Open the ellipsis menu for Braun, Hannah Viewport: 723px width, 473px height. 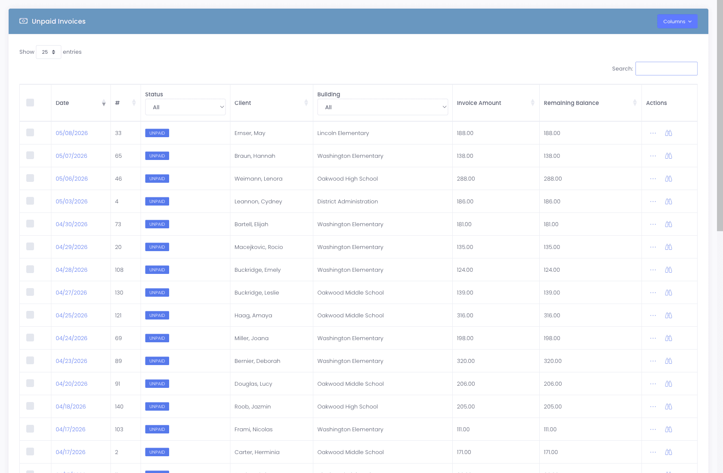[653, 156]
